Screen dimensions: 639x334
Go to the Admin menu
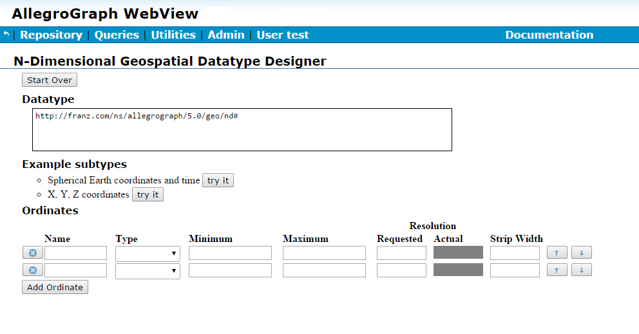(x=226, y=35)
